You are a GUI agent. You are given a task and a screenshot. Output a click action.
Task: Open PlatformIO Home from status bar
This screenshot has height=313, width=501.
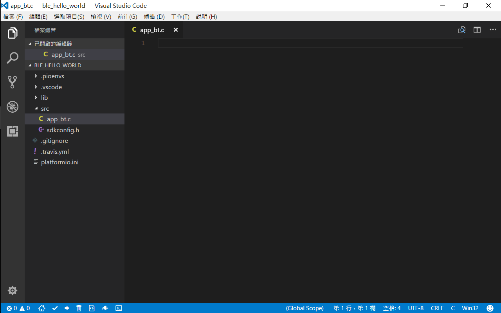[41, 308]
